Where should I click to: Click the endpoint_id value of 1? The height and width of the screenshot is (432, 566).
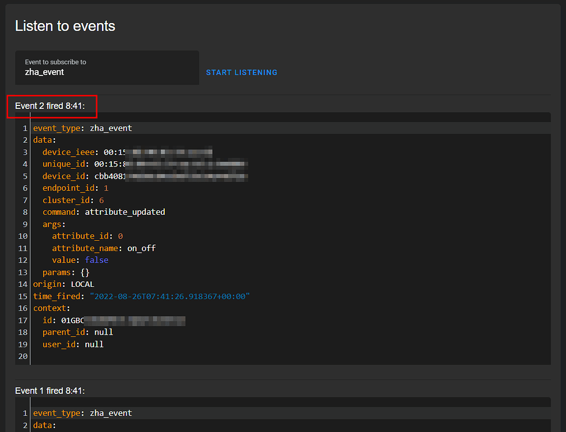pos(106,188)
